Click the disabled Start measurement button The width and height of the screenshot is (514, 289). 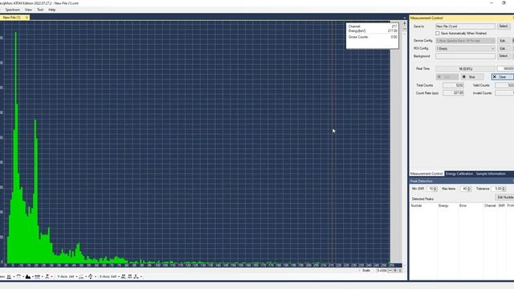447,77
